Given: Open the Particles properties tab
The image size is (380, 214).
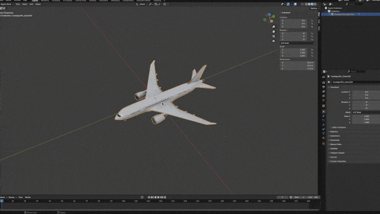Looking at the screenshot, I should click(324, 120).
